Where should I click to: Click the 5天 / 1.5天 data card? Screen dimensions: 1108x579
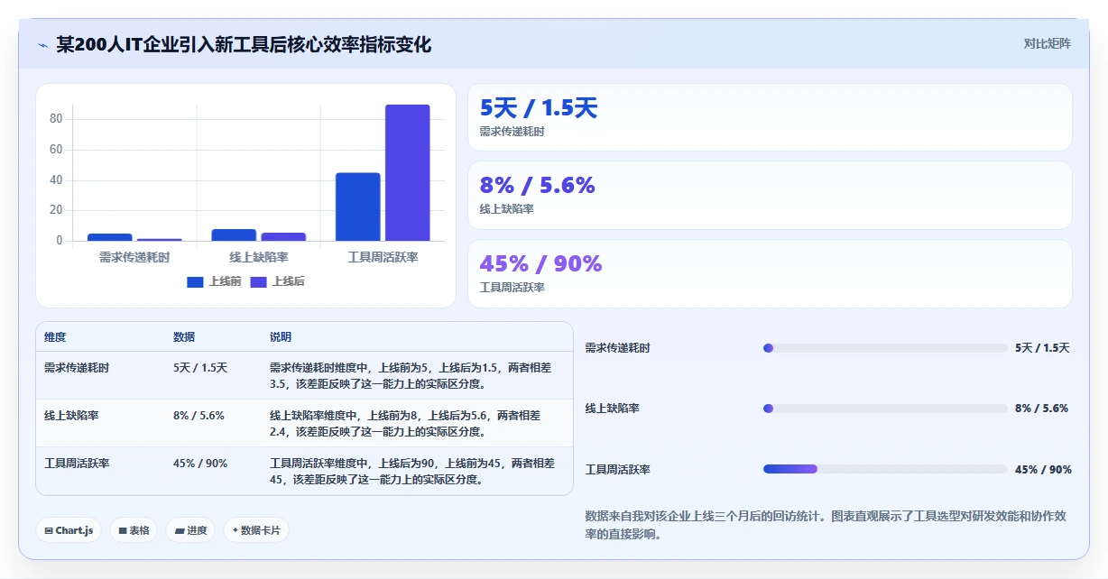pyautogui.click(x=770, y=117)
